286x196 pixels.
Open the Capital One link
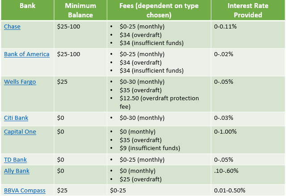[x=20, y=132]
